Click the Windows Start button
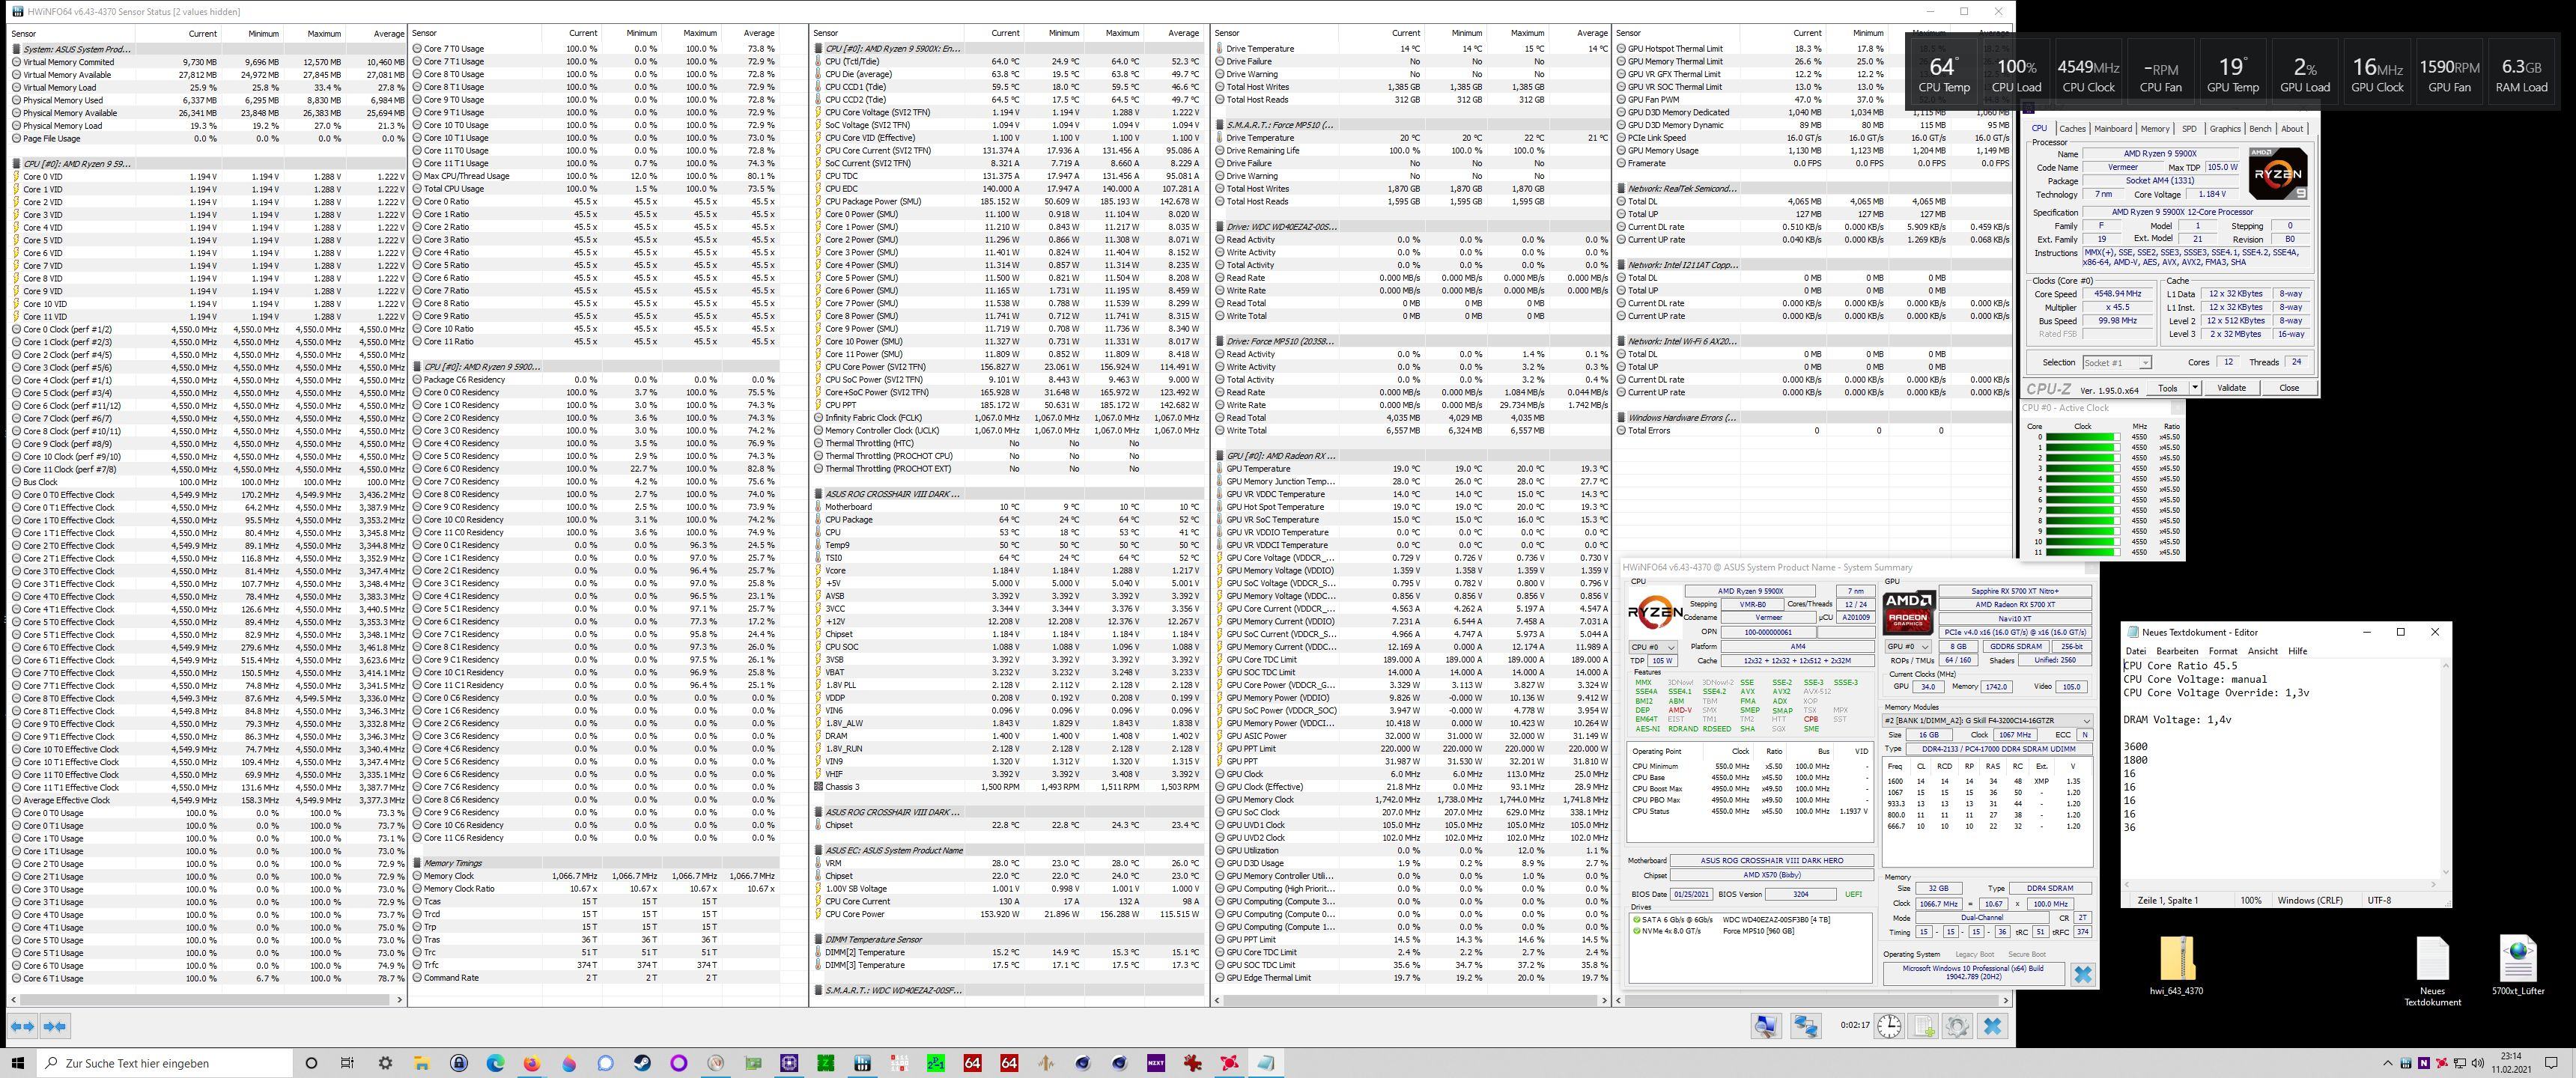Screen dimensions: 2576x1078 click(17, 1063)
